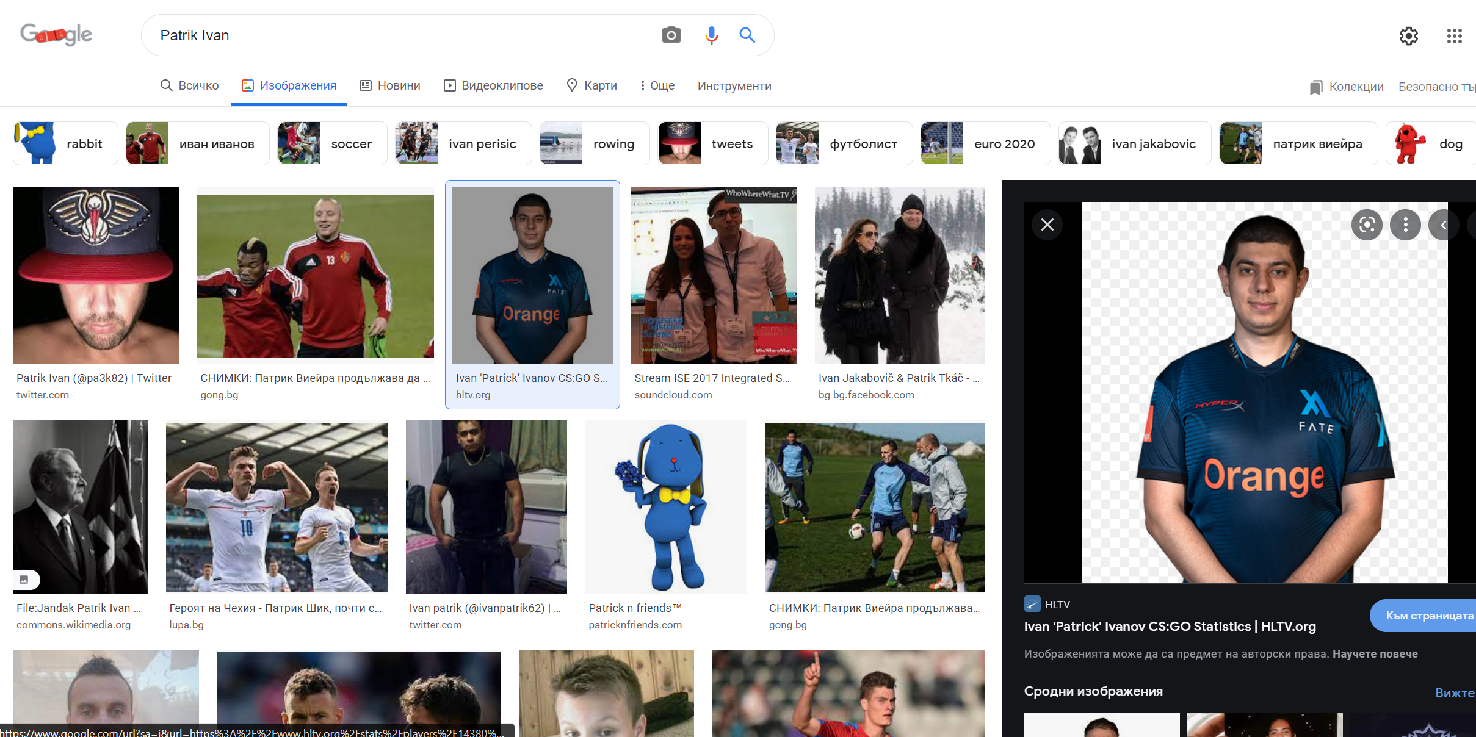Select the rabbit filter chip
The image size is (1476, 737).
point(65,143)
